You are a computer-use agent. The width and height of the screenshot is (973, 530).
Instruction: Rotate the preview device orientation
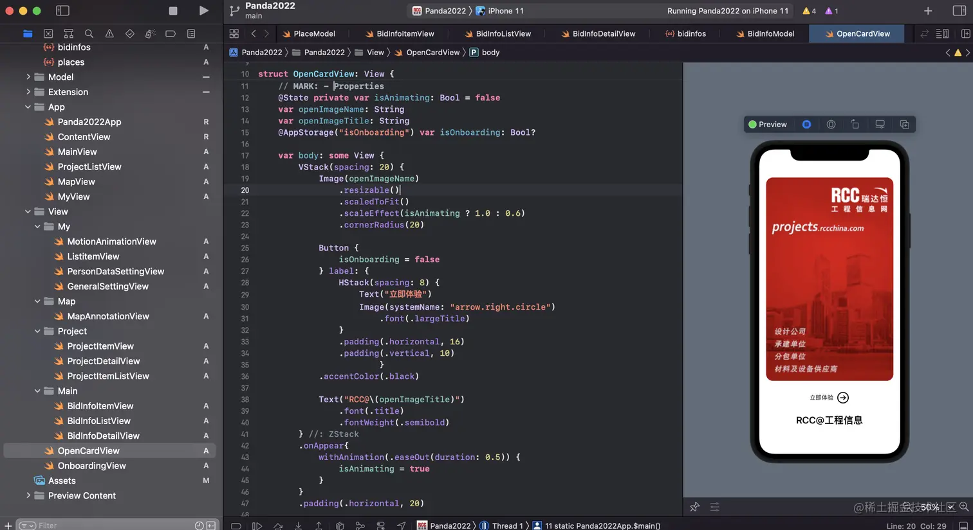point(855,125)
